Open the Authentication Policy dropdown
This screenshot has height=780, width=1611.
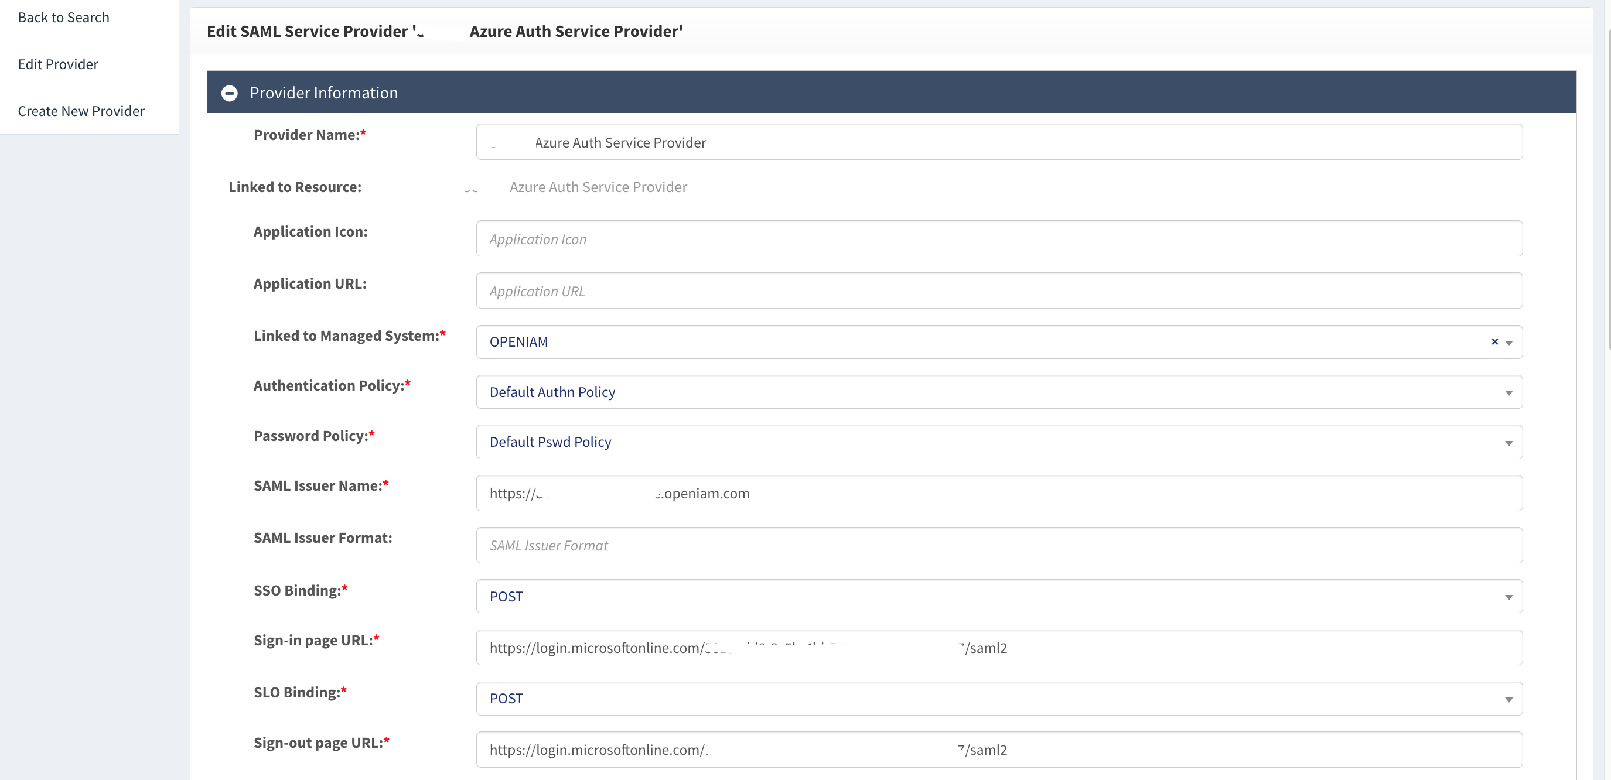[x=999, y=392]
